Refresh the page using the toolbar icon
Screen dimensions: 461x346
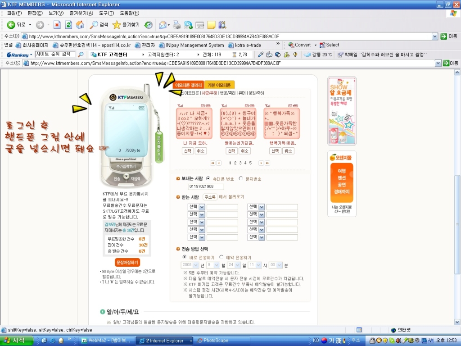(x=68, y=25)
